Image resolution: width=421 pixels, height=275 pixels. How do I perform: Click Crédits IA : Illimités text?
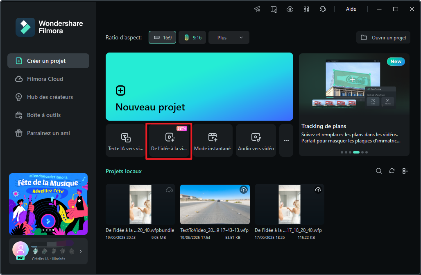(49, 259)
